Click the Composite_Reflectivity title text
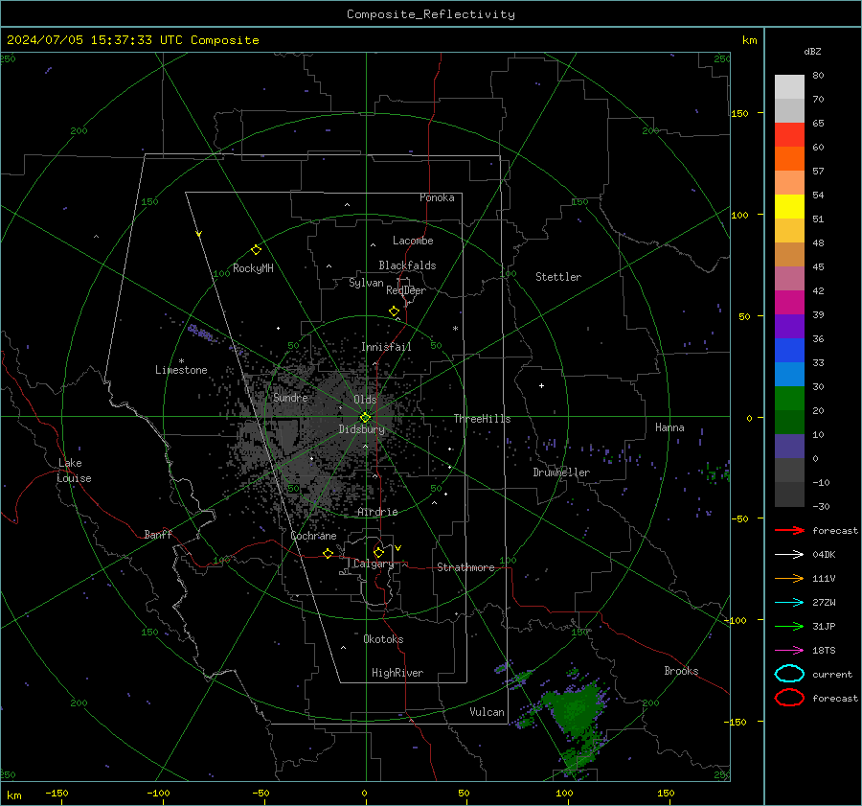This screenshot has height=806, width=862. (430, 14)
